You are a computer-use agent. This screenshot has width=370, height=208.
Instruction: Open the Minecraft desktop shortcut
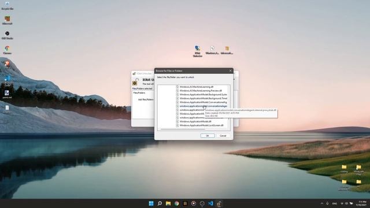click(x=7, y=20)
